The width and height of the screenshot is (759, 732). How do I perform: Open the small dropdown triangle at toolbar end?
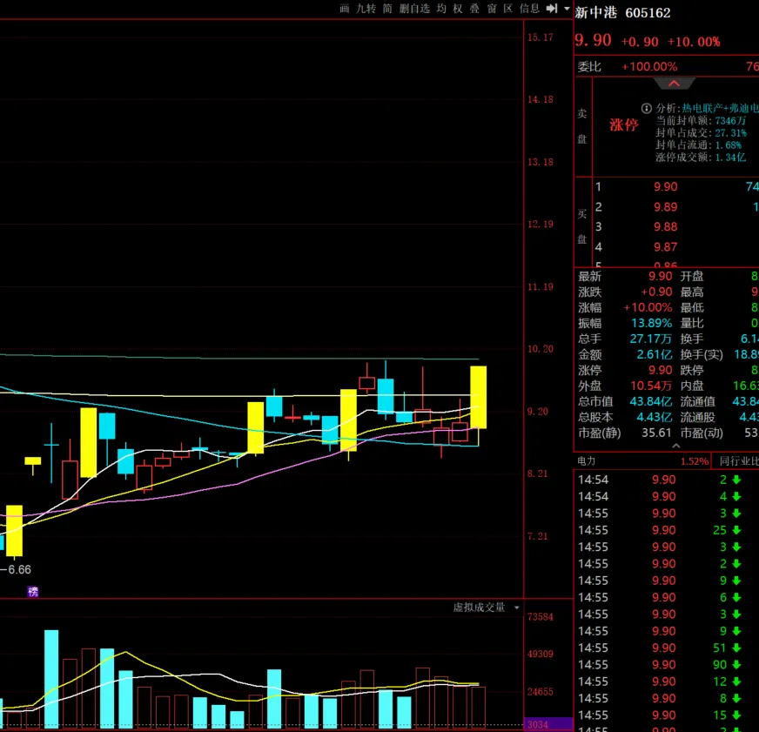tap(567, 8)
